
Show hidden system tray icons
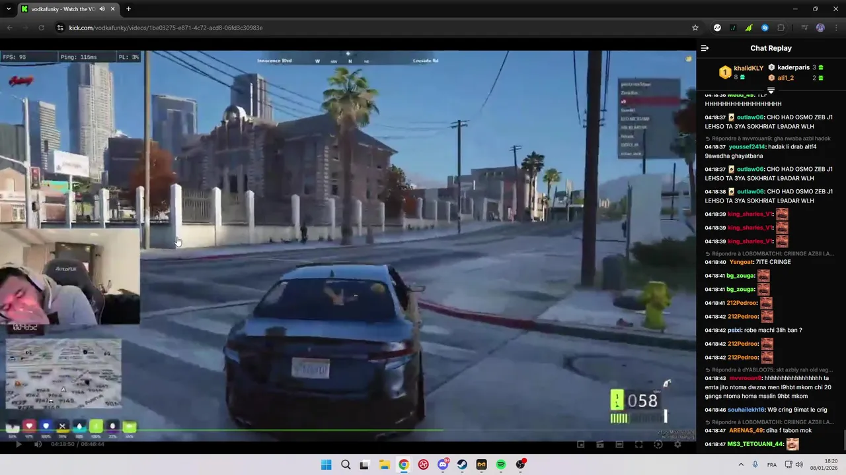pos(741,464)
